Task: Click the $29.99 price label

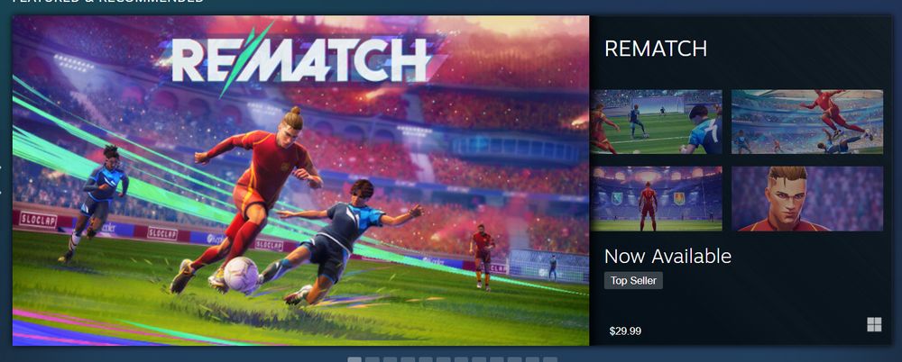Action: (625, 331)
